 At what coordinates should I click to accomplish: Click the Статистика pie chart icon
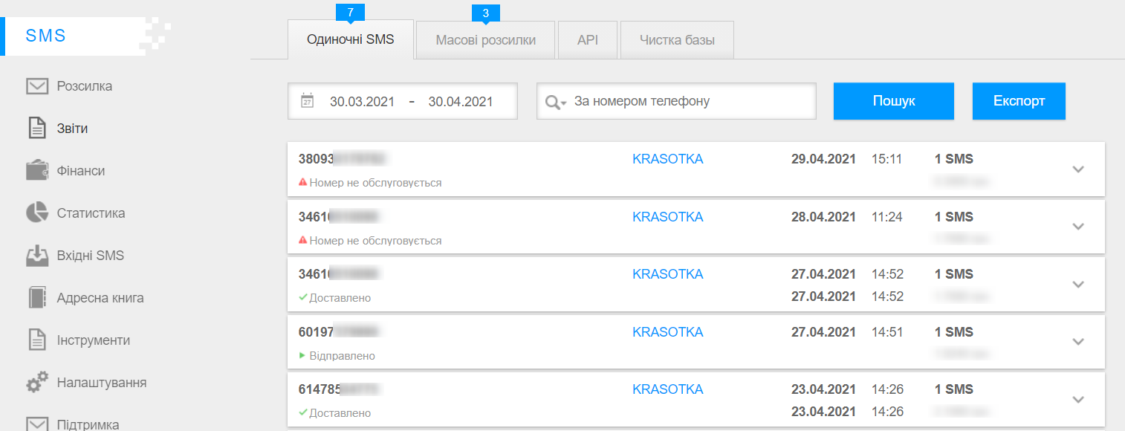click(x=37, y=213)
